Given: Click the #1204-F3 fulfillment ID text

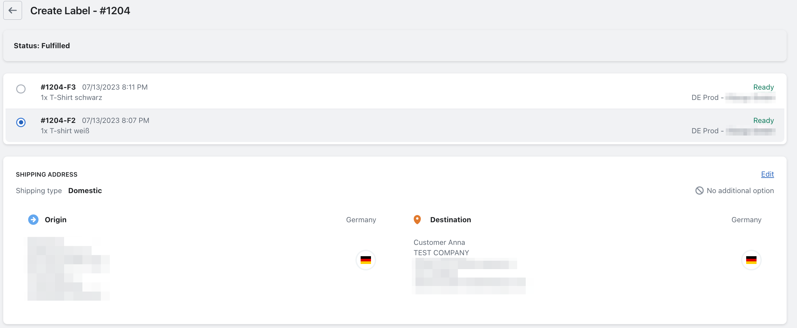Looking at the screenshot, I should (x=58, y=87).
